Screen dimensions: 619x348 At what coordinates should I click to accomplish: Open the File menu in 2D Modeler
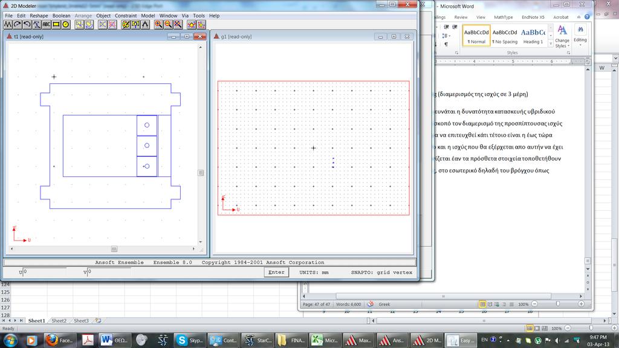pyautogui.click(x=8, y=16)
